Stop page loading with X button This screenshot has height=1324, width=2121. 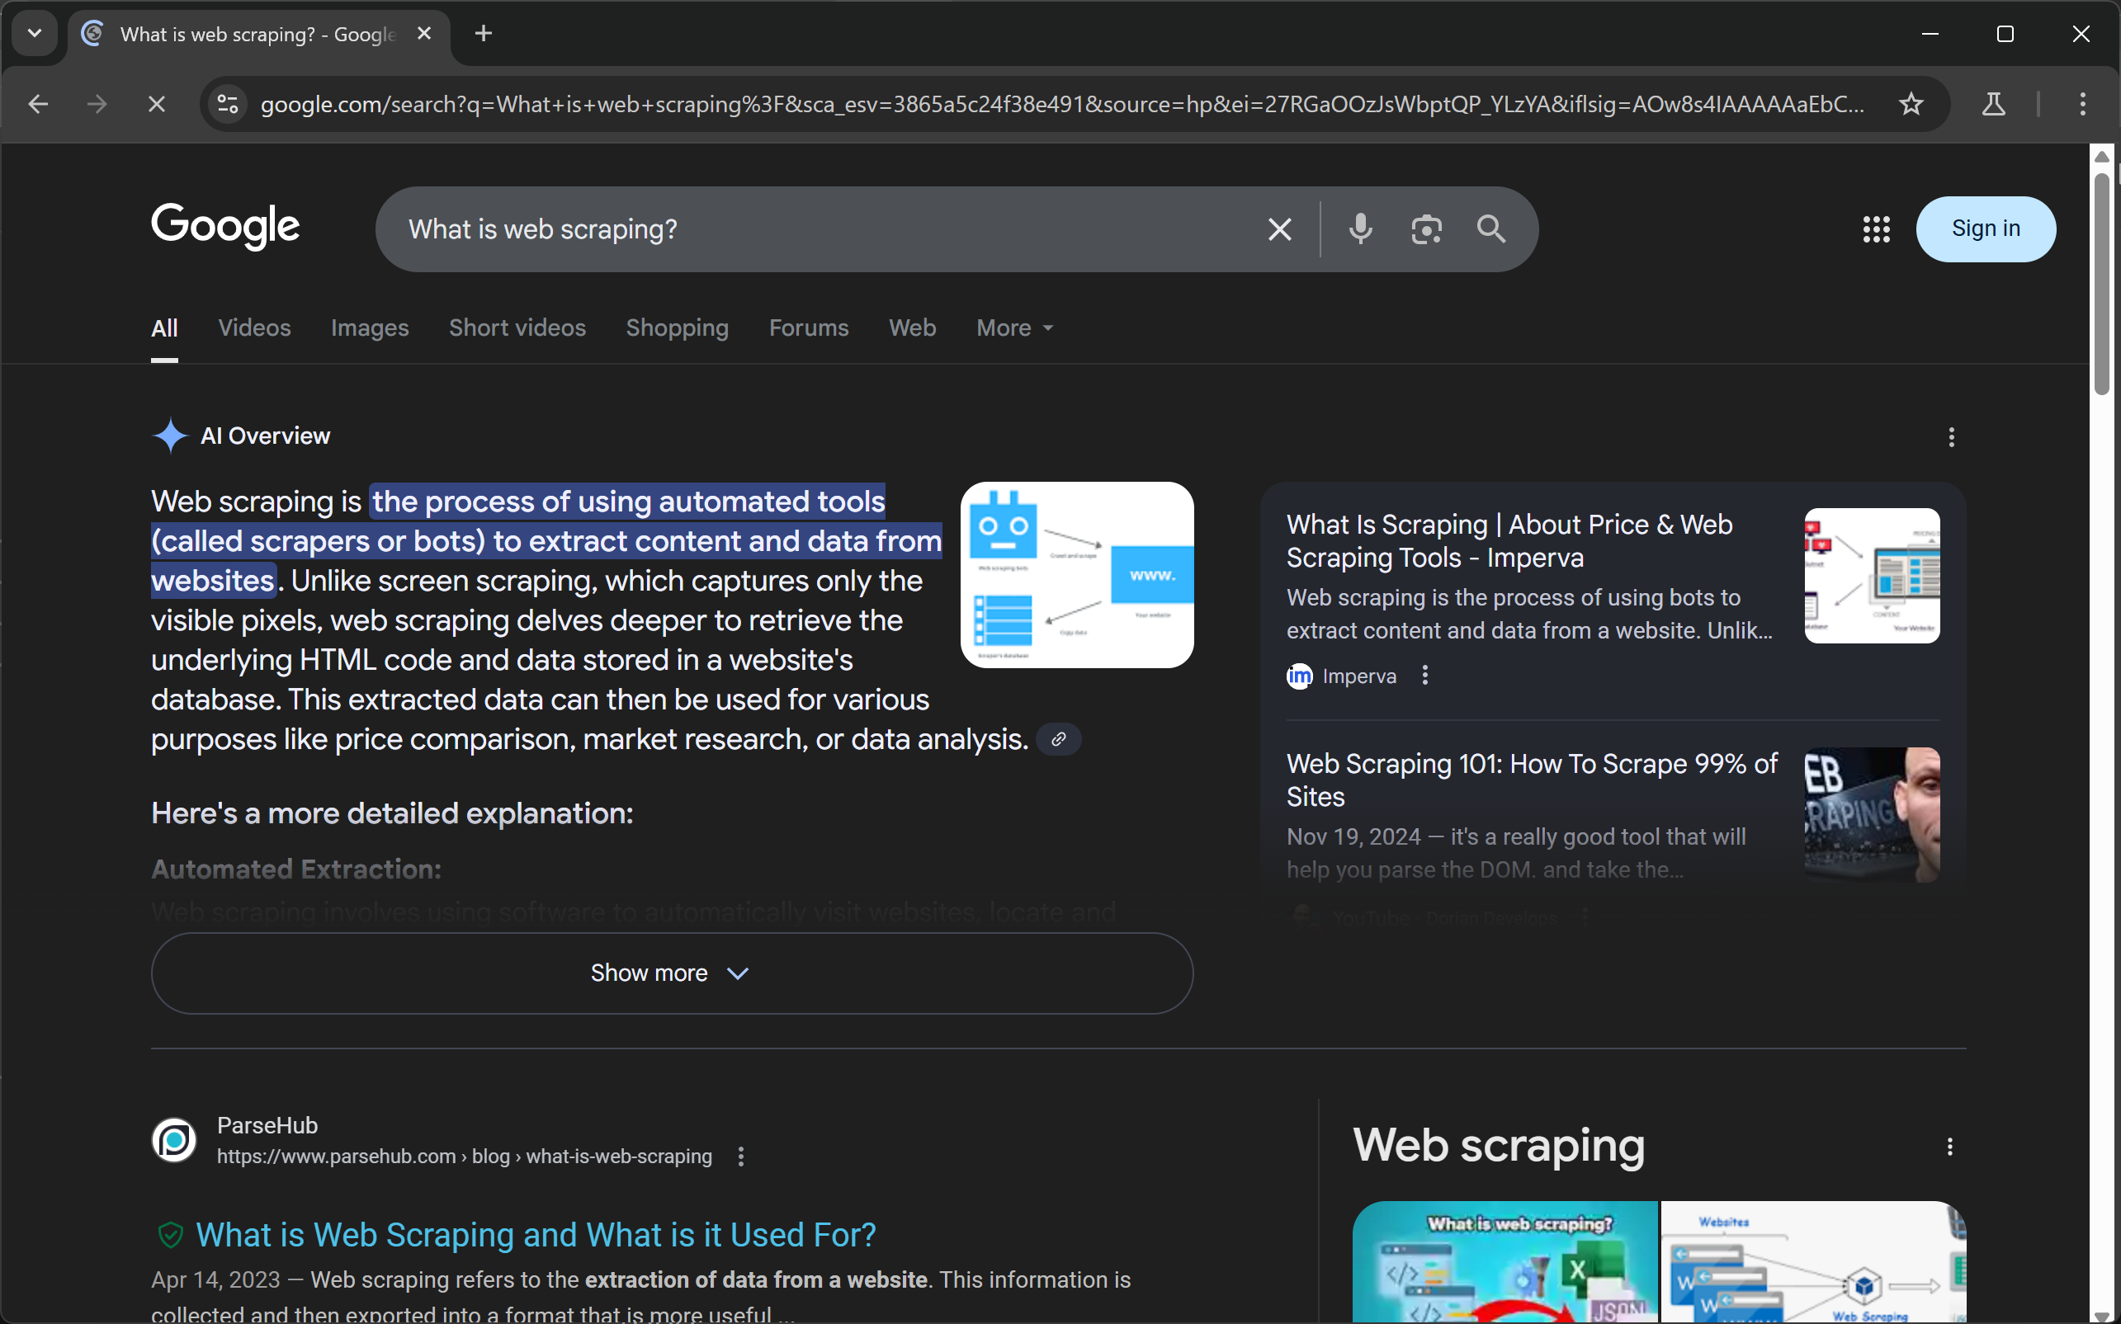point(157,104)
